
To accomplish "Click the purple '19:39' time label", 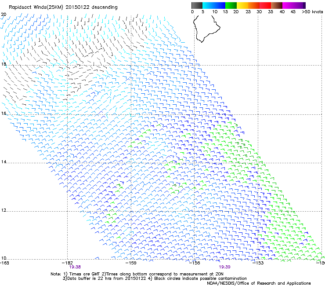I will click(224, 267).
